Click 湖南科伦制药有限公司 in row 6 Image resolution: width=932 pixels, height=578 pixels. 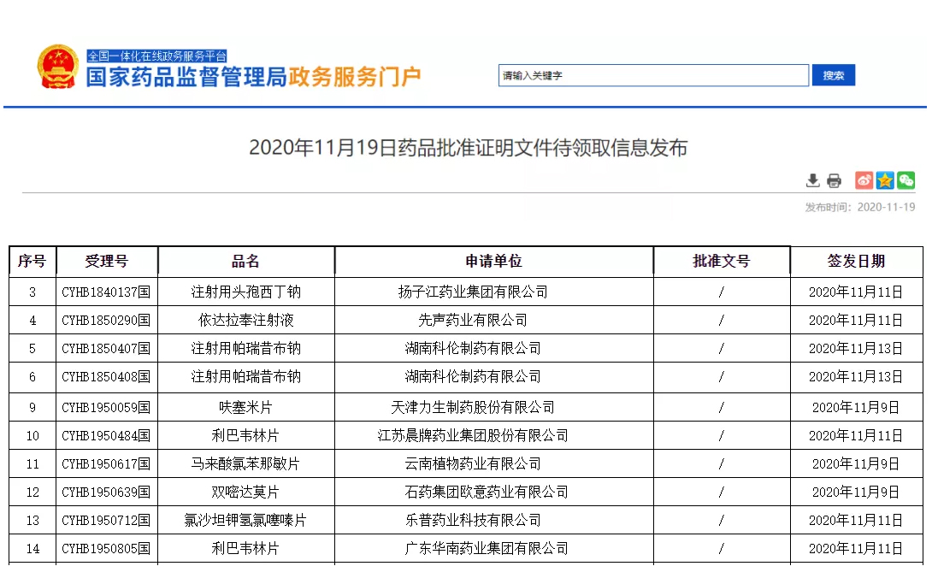click(473, 377)
